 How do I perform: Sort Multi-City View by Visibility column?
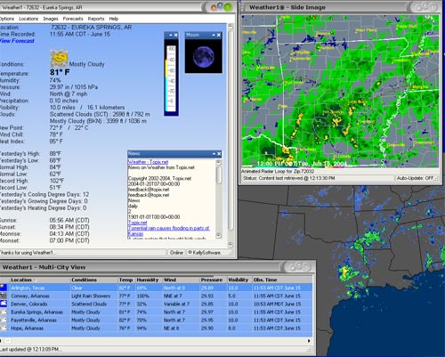[239, 280]
